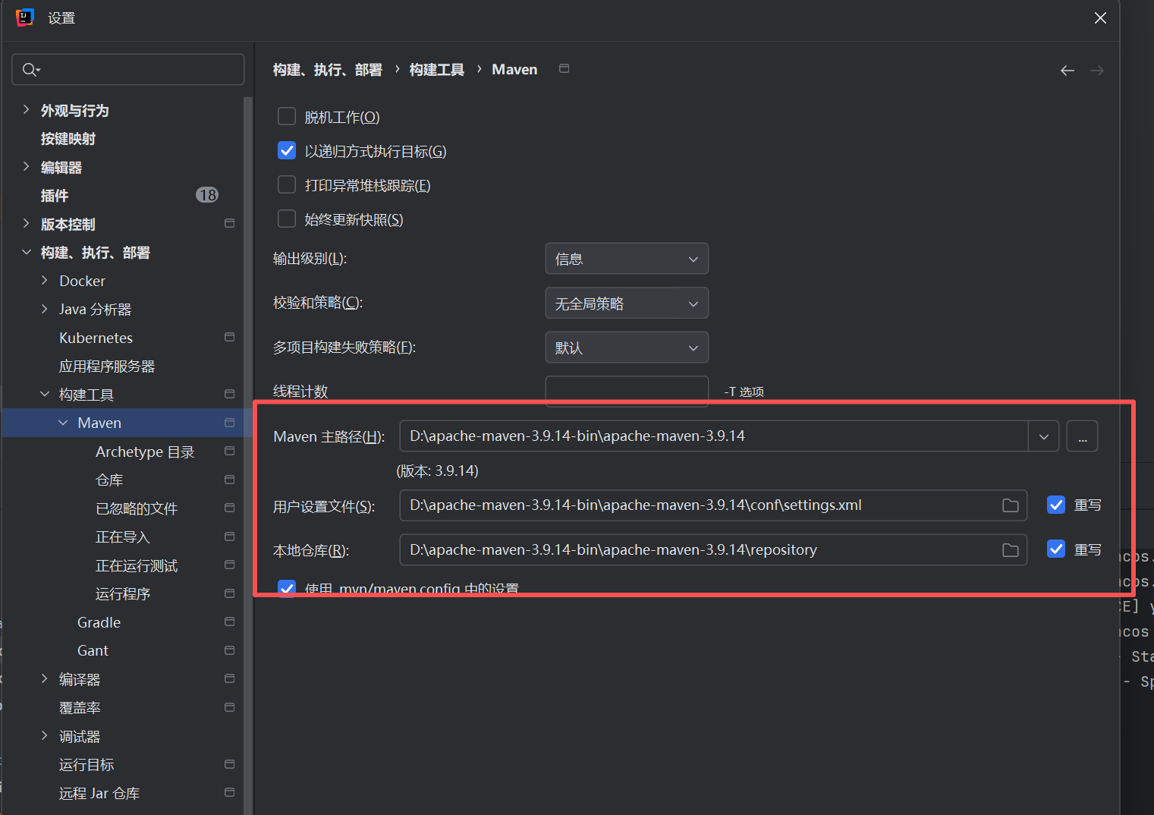Tick the 始终更新快照 checkbox
The image size is (1154, 815).
point(287,219)
